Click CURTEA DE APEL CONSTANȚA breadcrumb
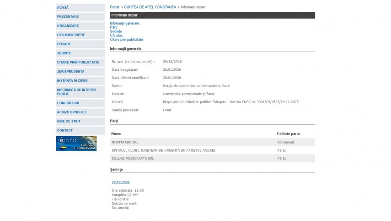This screenshot has height=221, width=391. [150, 7]
